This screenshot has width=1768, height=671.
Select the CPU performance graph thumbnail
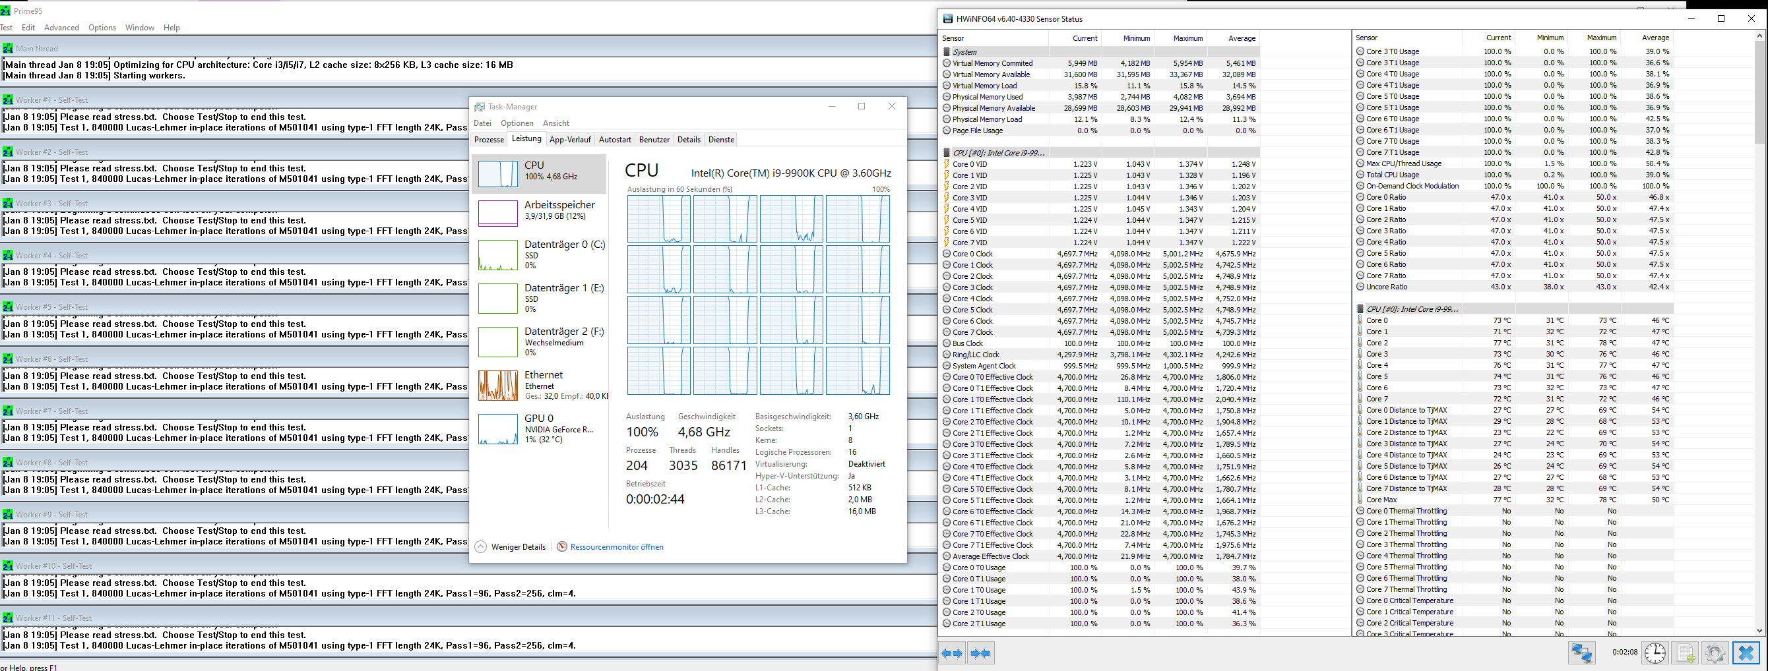[x=497, y=173]
